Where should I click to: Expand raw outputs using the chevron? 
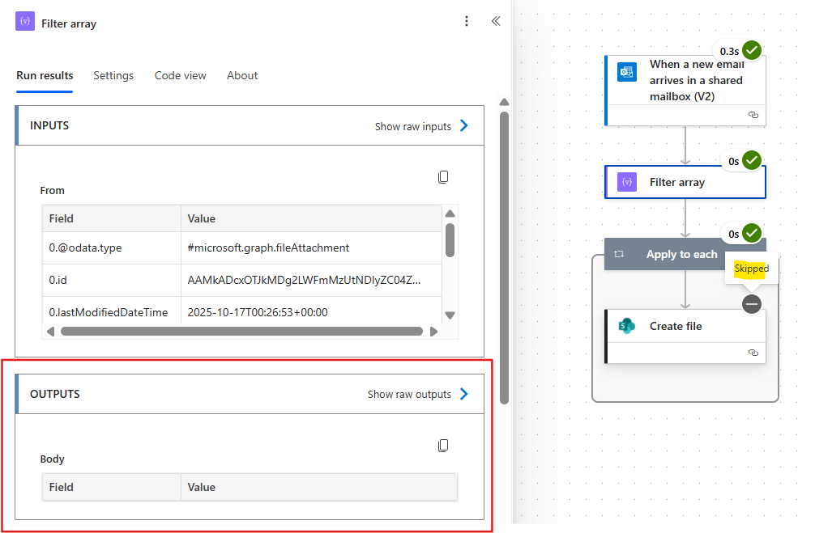tap(463, 394)
